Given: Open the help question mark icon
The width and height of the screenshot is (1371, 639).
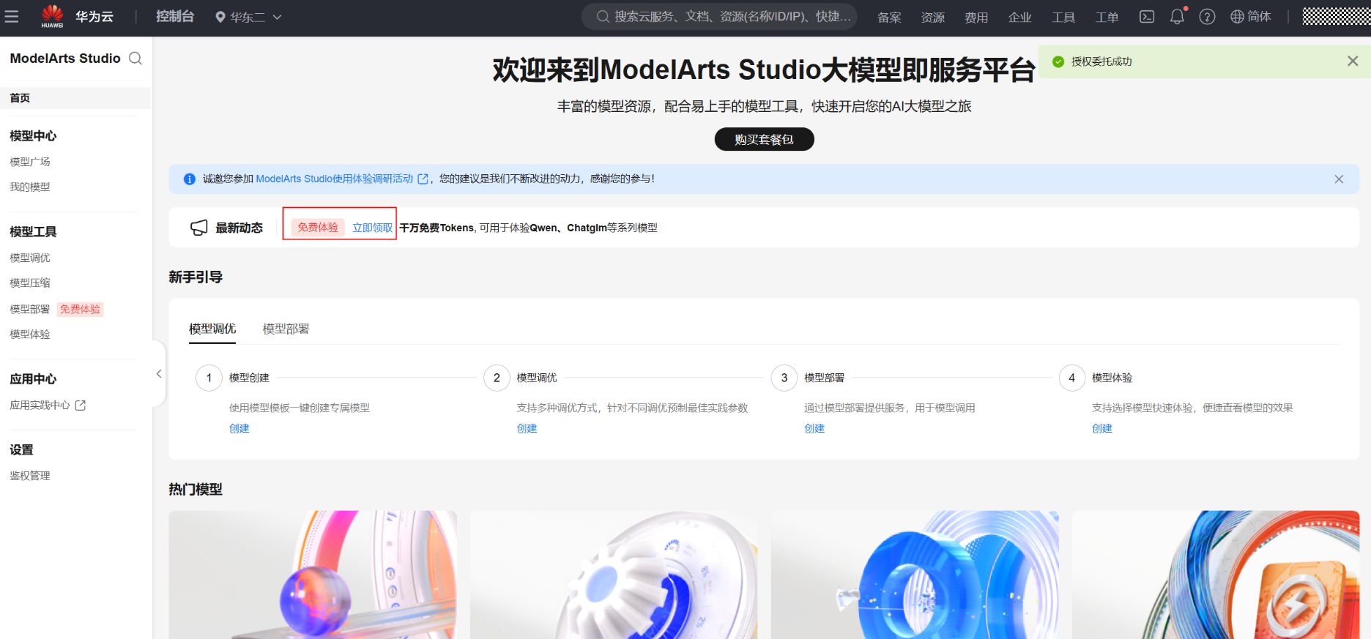Looking at the screenshot, I should click(x=1207, y=17).
